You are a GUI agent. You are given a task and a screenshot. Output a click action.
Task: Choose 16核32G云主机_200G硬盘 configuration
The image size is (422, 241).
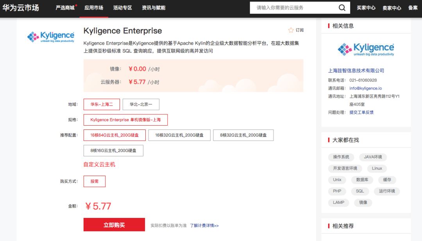[179, 135]
